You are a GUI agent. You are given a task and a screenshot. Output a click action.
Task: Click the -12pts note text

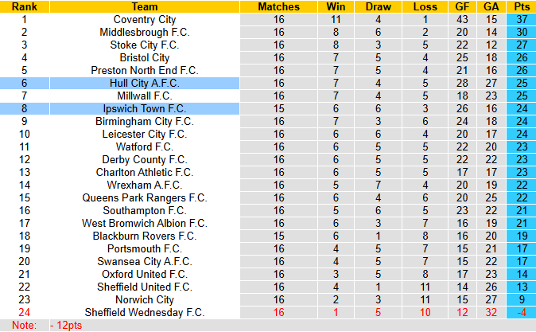coord(66,326)
